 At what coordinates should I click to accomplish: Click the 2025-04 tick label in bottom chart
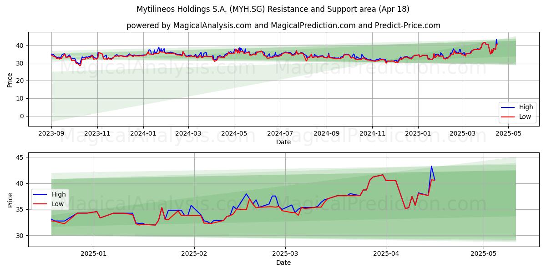[x=386, y=255]
